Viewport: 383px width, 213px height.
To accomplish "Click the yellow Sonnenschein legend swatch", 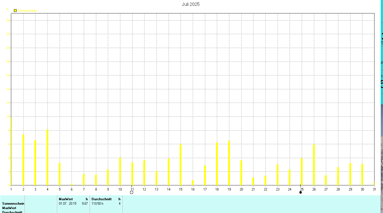I will (x=15, y=11).
